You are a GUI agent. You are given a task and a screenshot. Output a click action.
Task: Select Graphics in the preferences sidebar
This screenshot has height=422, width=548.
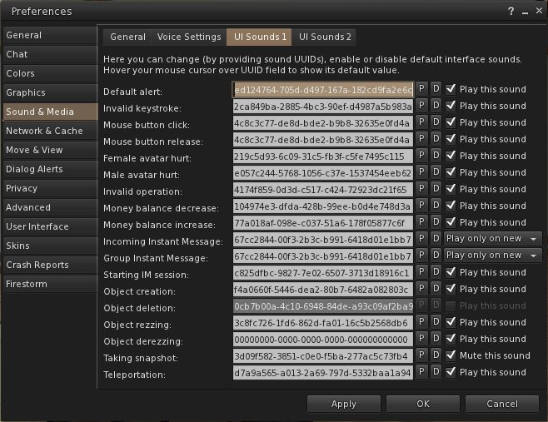49,92
